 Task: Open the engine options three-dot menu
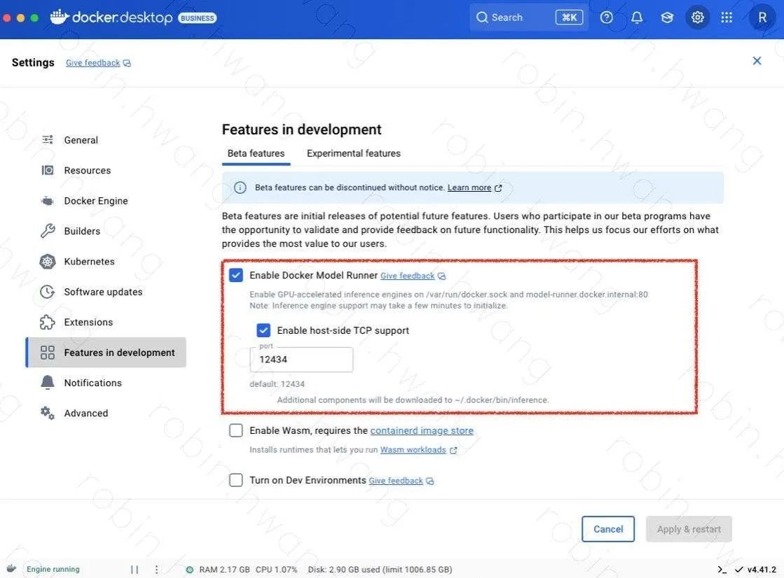click(156, 570)
